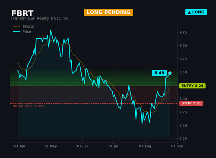Click the 8.48 current price label
Viewport: 216px width, 158px height.
click(159, 73)
